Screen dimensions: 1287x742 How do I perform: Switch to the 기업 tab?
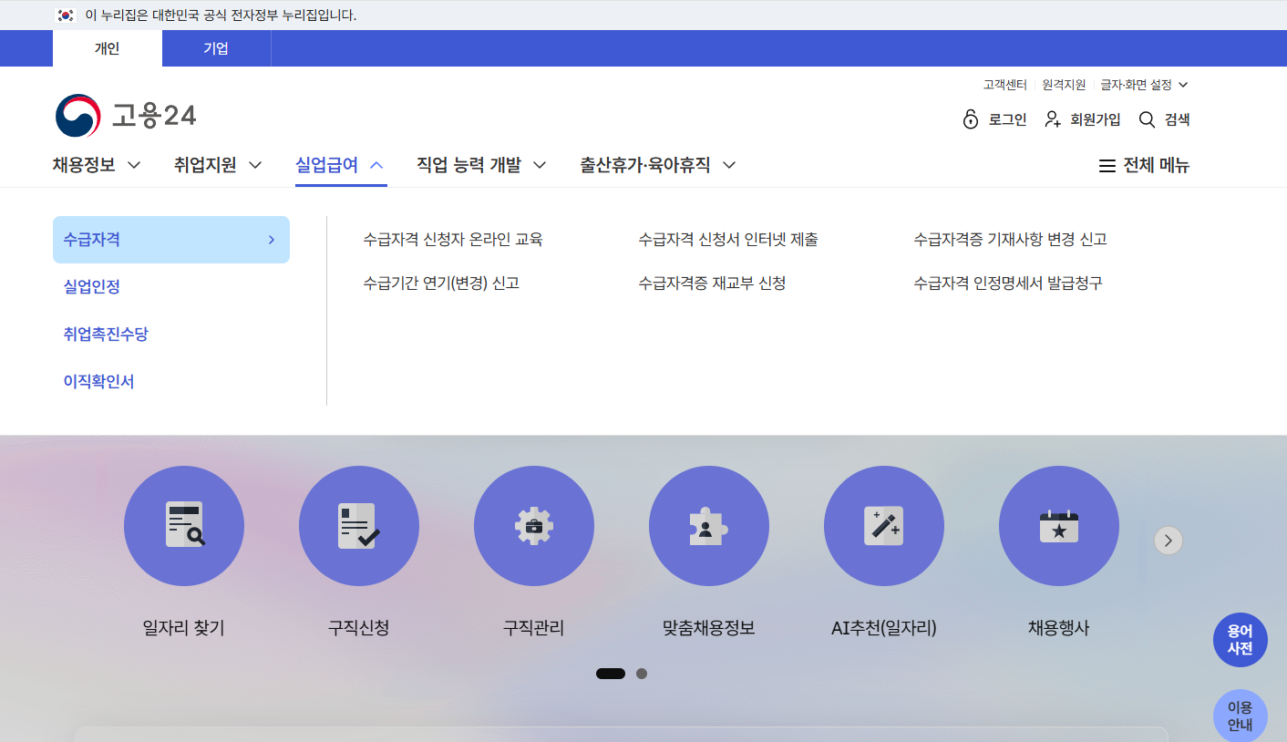[x=216, y=48]
